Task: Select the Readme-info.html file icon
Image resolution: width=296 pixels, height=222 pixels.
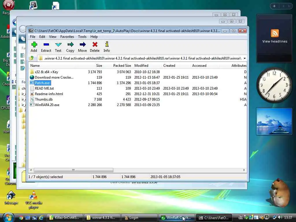Action: tap(32, 94)
